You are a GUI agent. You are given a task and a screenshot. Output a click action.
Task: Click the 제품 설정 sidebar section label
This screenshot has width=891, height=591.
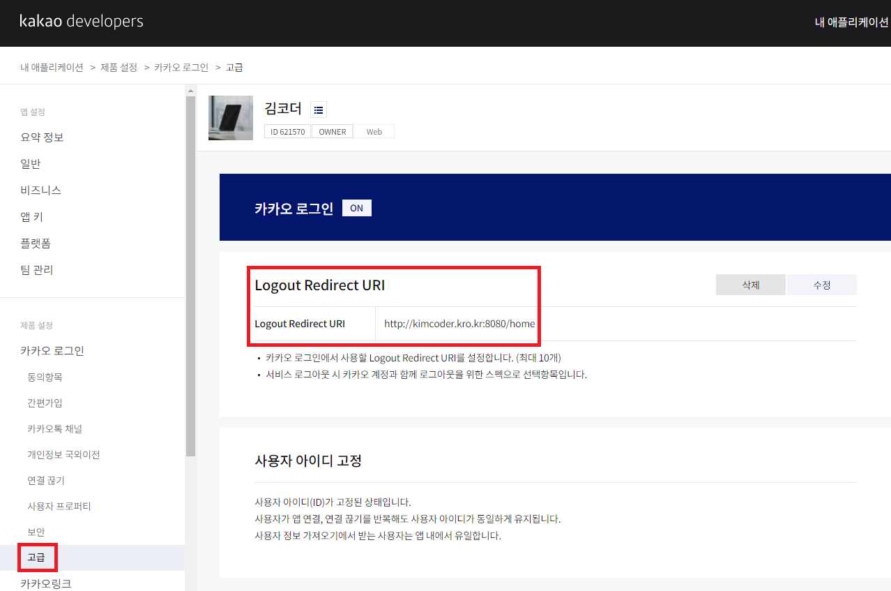tap(36, 325)
